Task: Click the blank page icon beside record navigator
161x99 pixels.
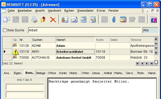Action: point(156,62)
